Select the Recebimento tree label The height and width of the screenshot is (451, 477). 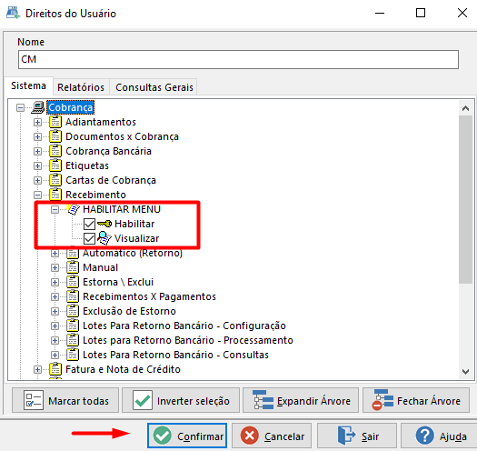click(x=95, y=195)
